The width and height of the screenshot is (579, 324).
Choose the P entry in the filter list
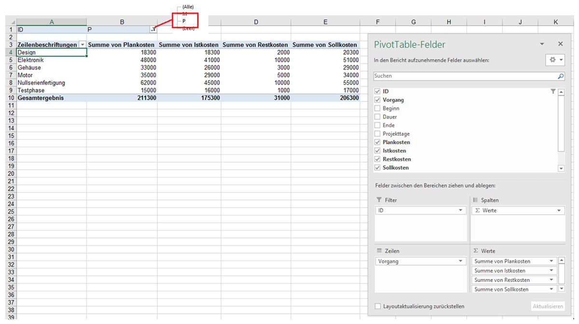(184, 21)
